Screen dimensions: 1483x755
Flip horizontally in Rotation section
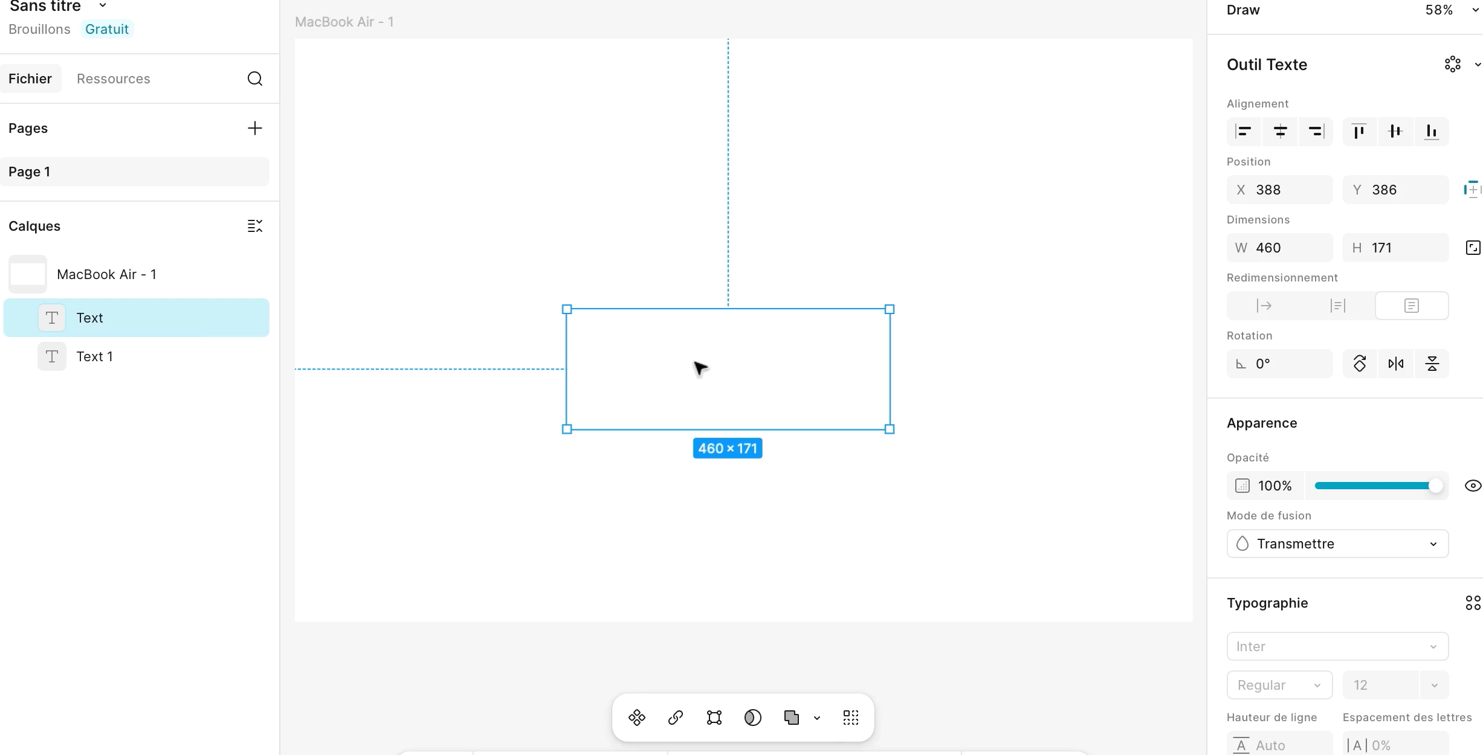1395,364
